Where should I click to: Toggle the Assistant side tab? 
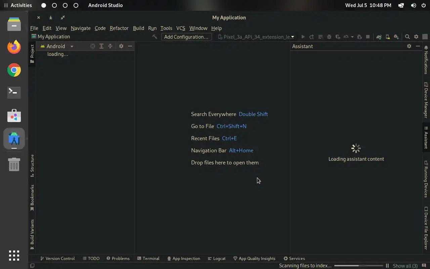(x=426, y=138)
